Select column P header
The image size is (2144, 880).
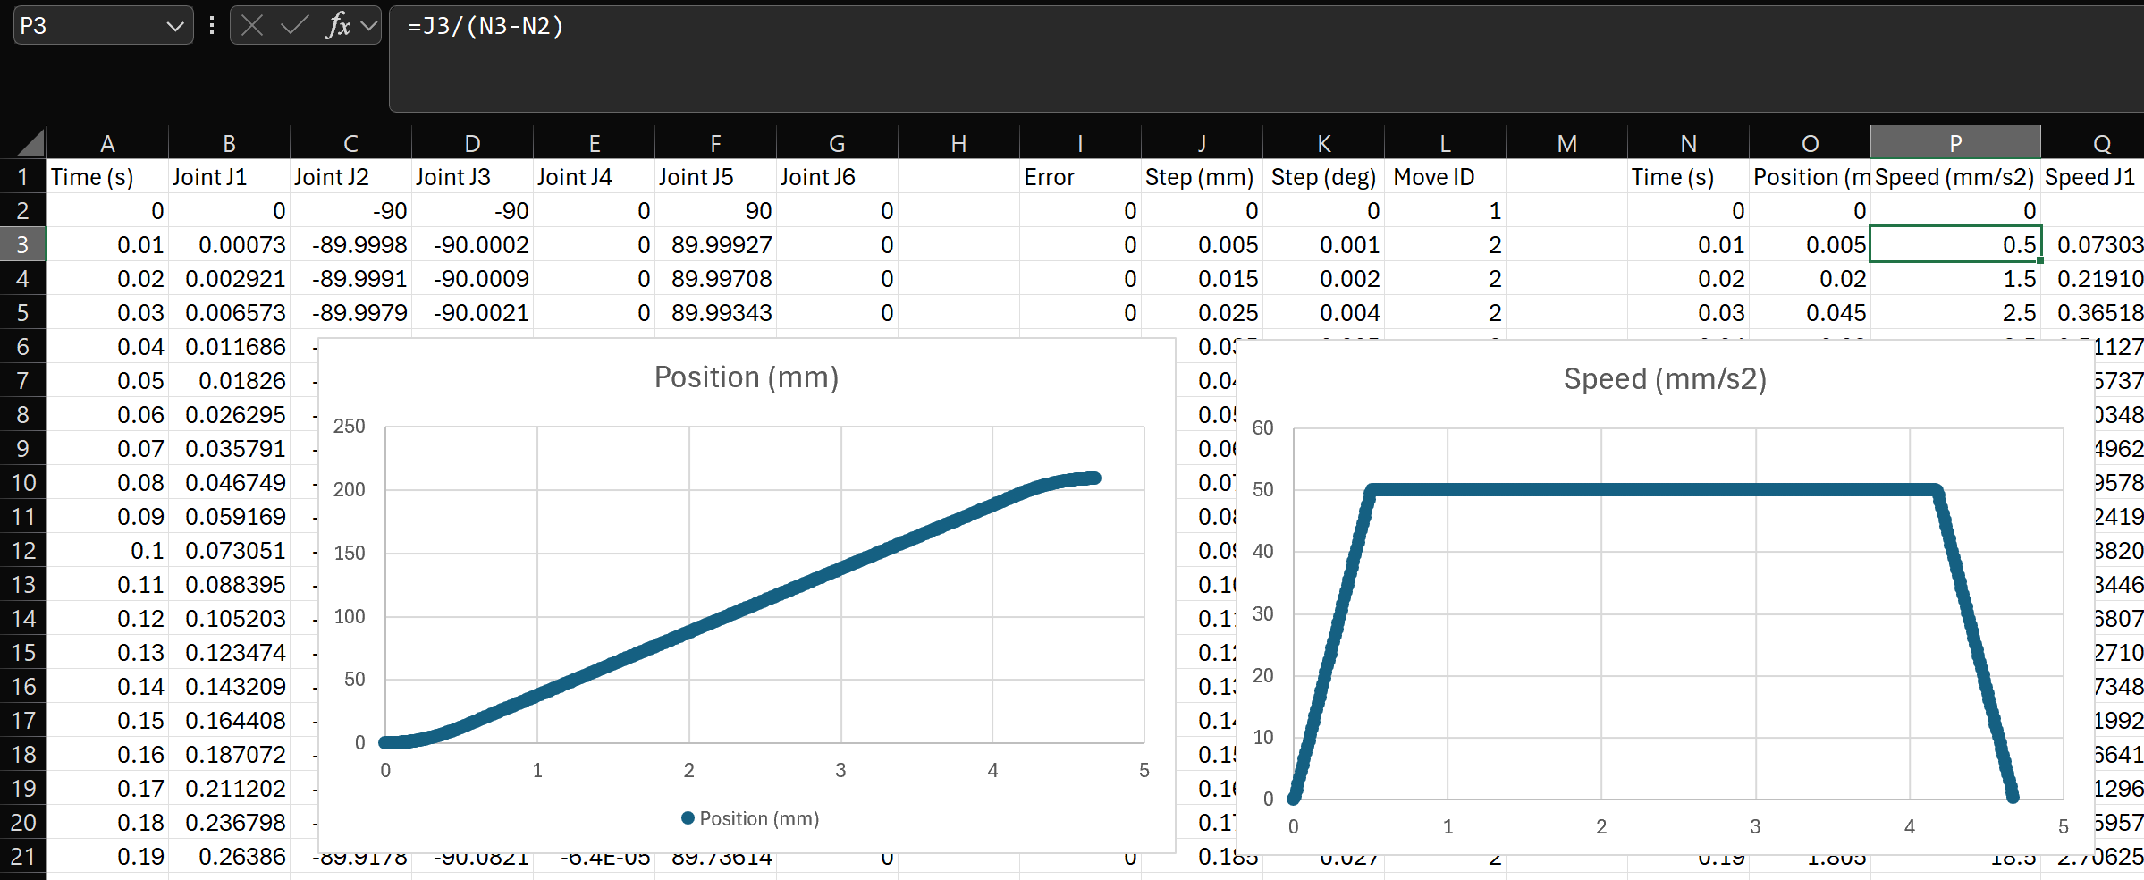pos(1955,143)
